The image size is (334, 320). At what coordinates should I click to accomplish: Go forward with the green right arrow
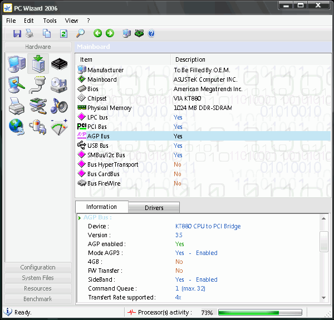(x=110, y=33)
